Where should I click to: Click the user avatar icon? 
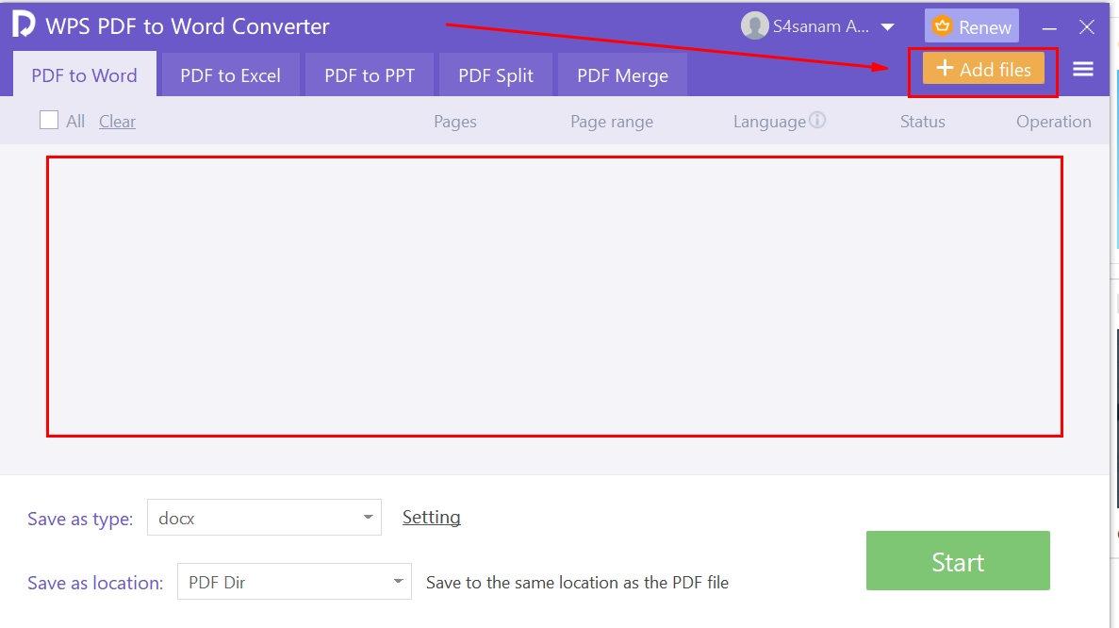click(x=754, y=26)
